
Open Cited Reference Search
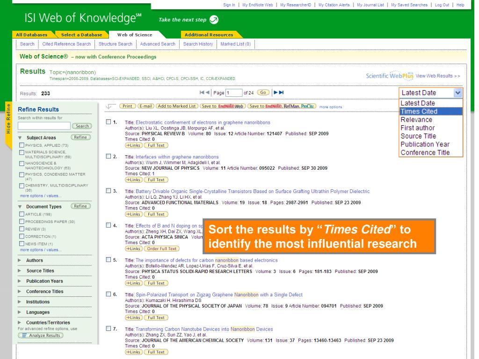[66, 44]
